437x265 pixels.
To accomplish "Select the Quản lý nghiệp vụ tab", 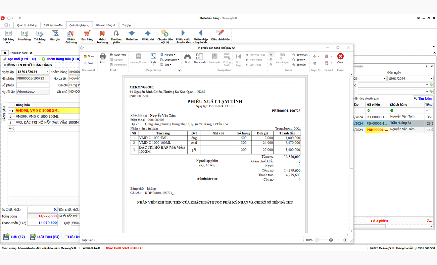I will click(x=79, y=25).
